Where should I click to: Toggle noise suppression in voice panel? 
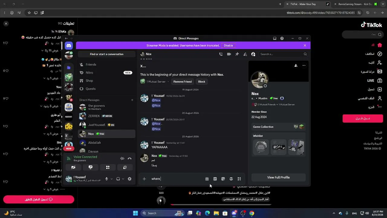click(122, 158)
